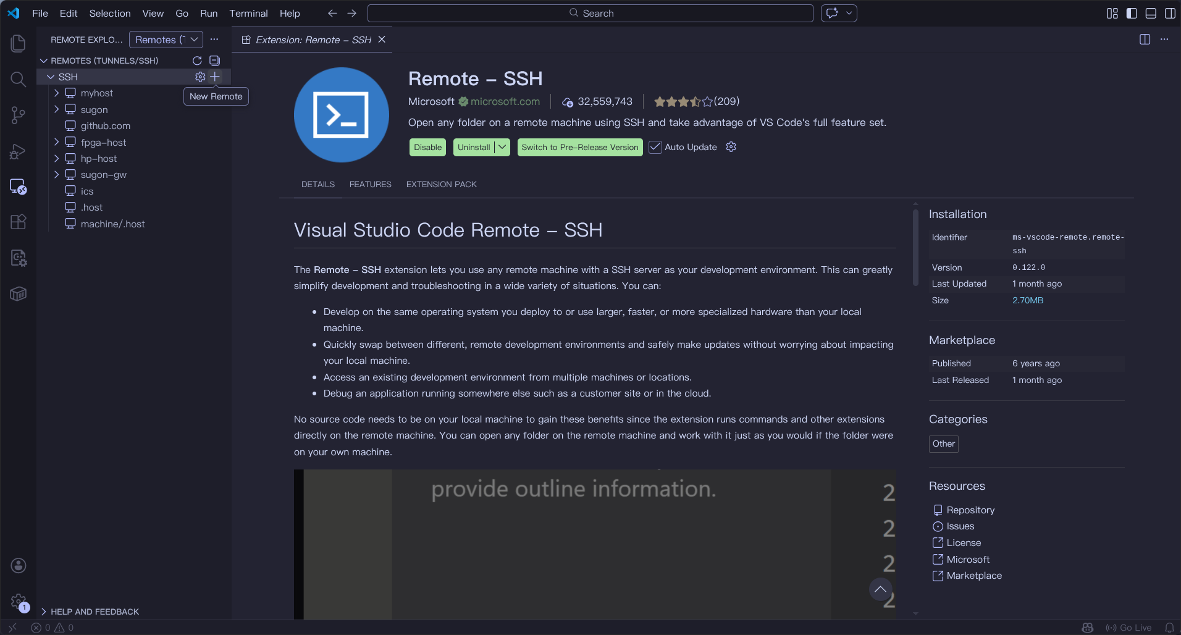Click the top Search command box
This screenshot has width=1181, height=635.
pos(590,13)
